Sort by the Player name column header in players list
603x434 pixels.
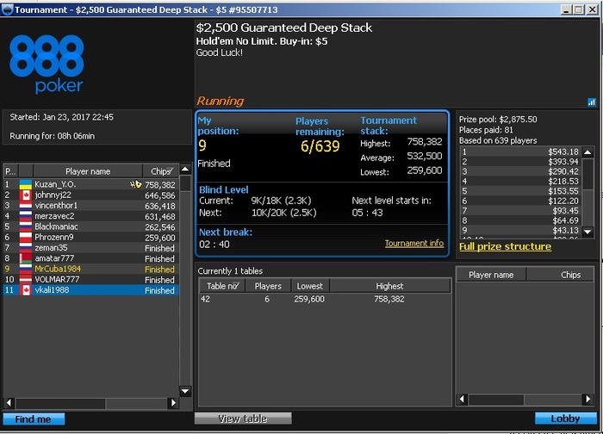[88, 171]
